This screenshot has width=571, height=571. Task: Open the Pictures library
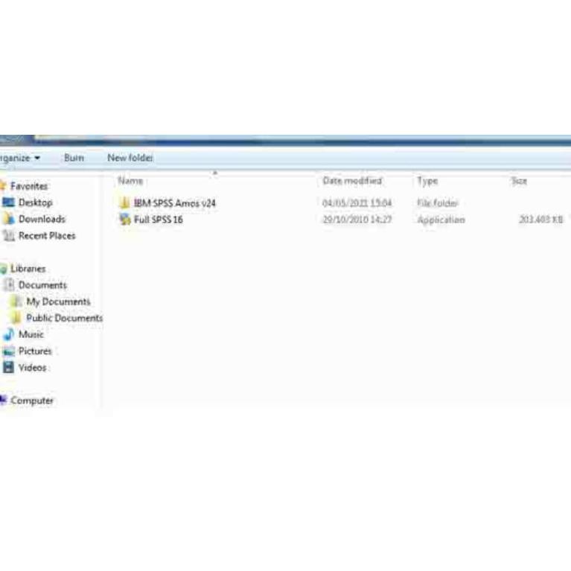(x=35, y=351)
